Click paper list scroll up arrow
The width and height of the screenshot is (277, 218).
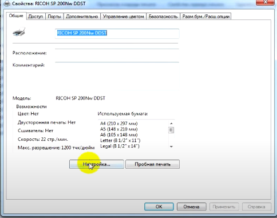click(171, 124)
